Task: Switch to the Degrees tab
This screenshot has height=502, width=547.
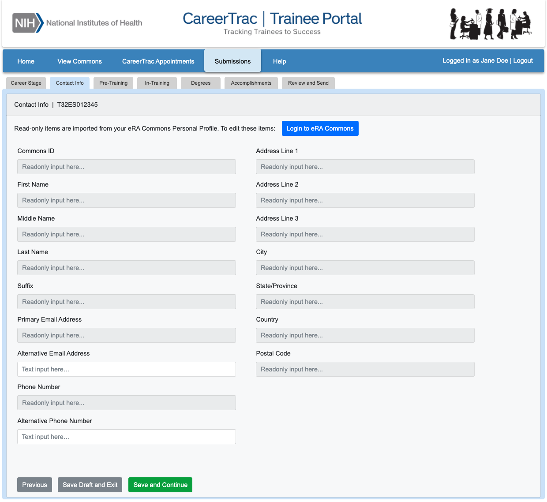Action: click(201, 83)
